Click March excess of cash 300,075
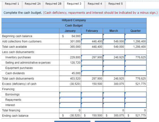 119,84
